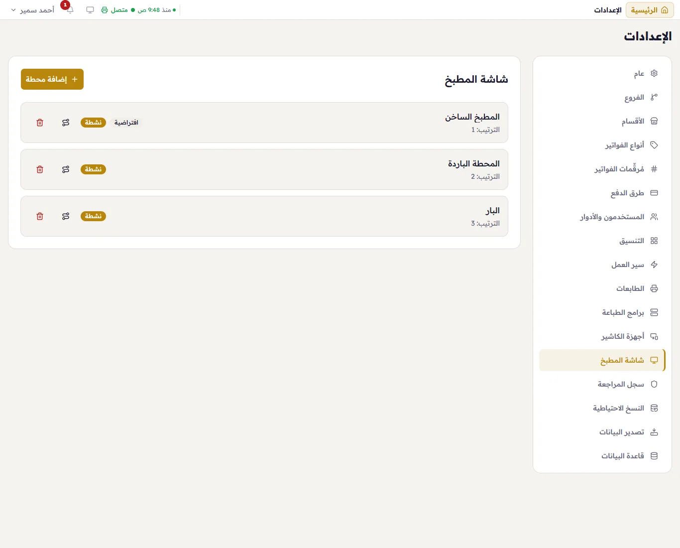Open the الفروع settings section
This screenshot has width=680, height=548.
(602, 97)
